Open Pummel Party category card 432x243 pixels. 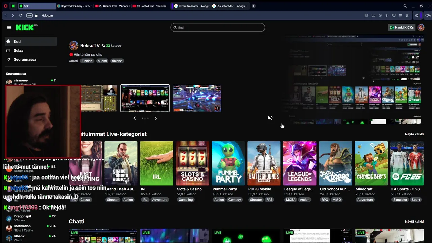coord(228,163)
